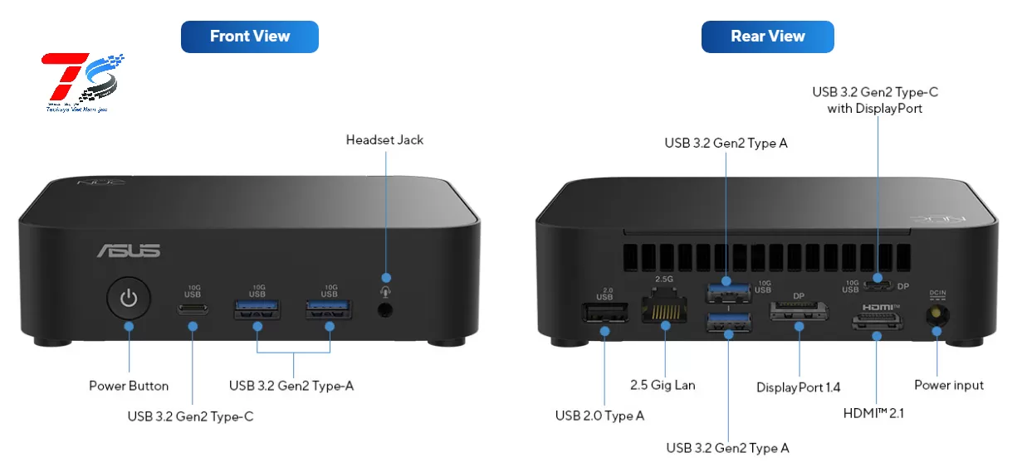Click the front USB Type-C port

point(193,309)
